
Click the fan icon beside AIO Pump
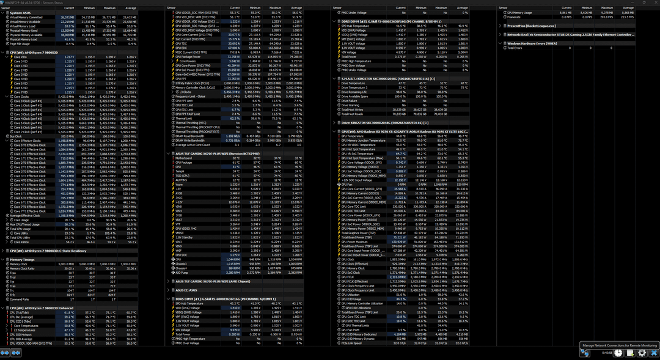coord(173,273)
